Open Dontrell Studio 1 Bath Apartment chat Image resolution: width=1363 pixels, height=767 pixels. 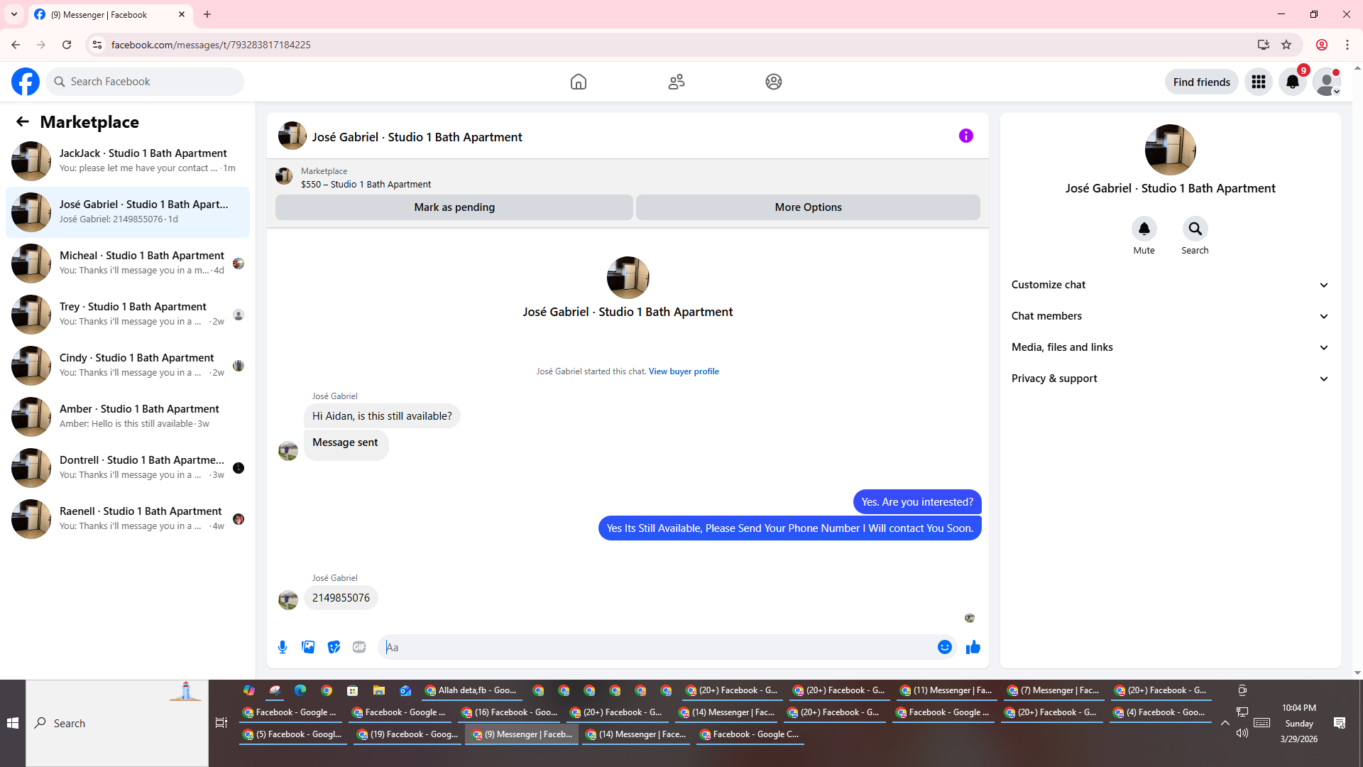128,468
